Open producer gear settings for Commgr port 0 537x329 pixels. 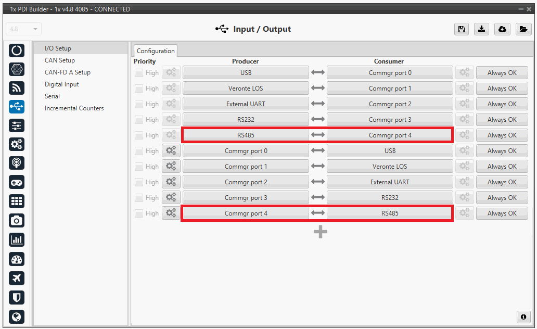[171, 151]
